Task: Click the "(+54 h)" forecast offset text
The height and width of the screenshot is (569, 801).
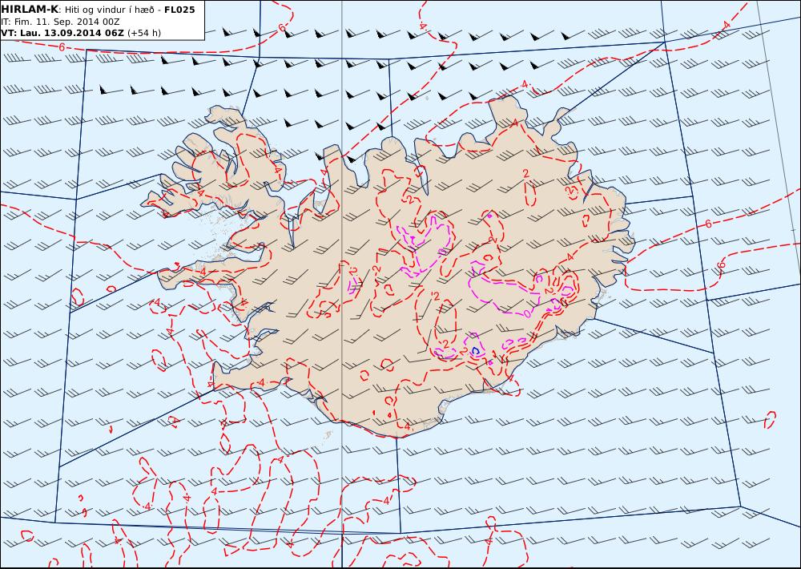Action: point(144,33)
